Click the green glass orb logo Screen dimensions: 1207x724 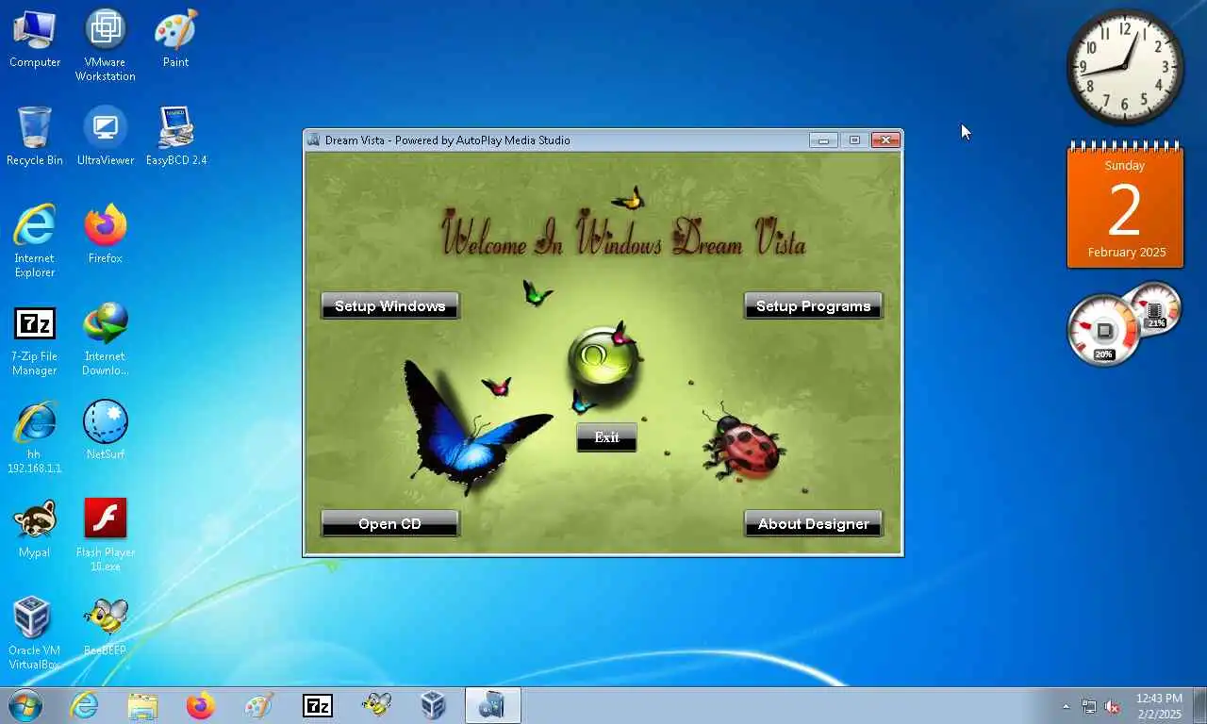pos(602,357)
